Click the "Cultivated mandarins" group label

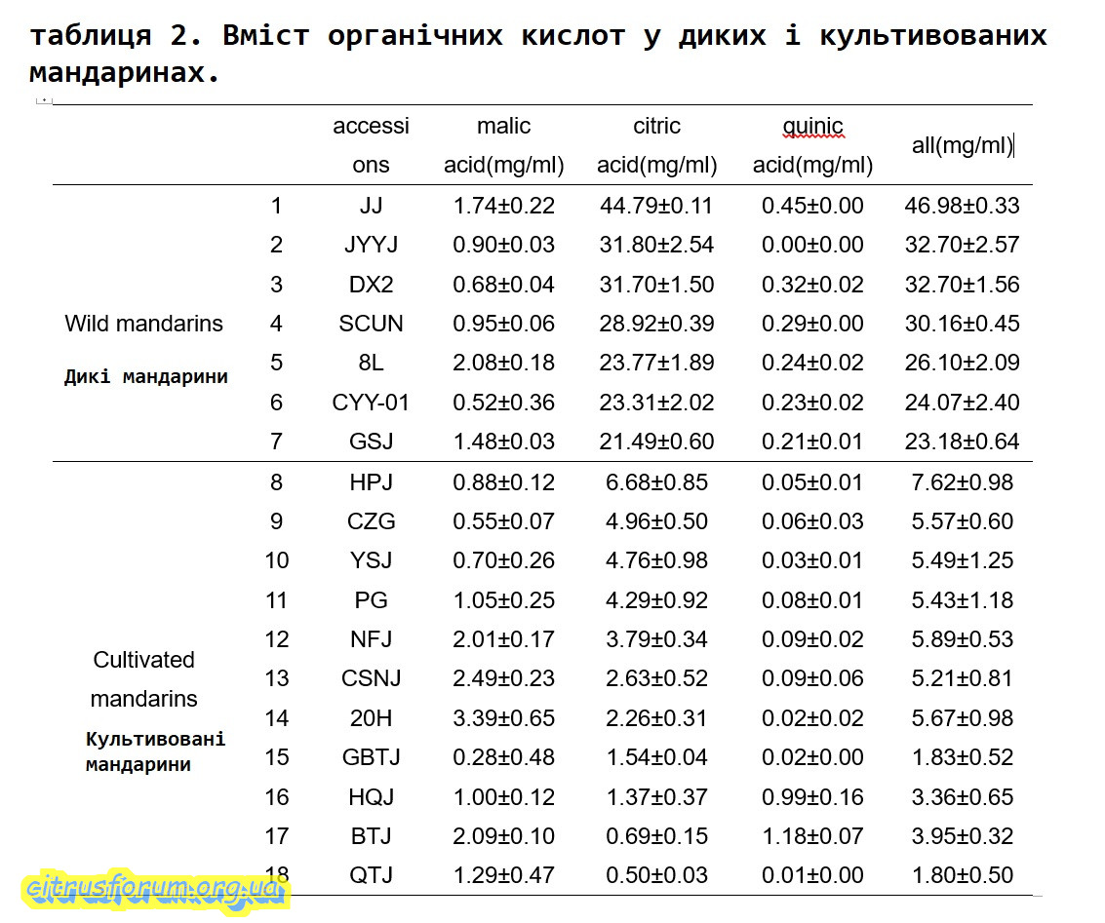coord(143,679)
